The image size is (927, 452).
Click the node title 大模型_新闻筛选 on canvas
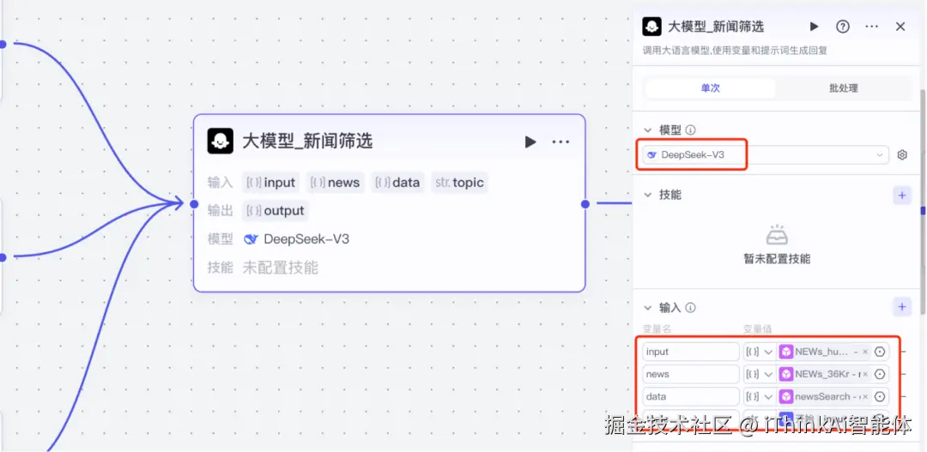(307, 142)
